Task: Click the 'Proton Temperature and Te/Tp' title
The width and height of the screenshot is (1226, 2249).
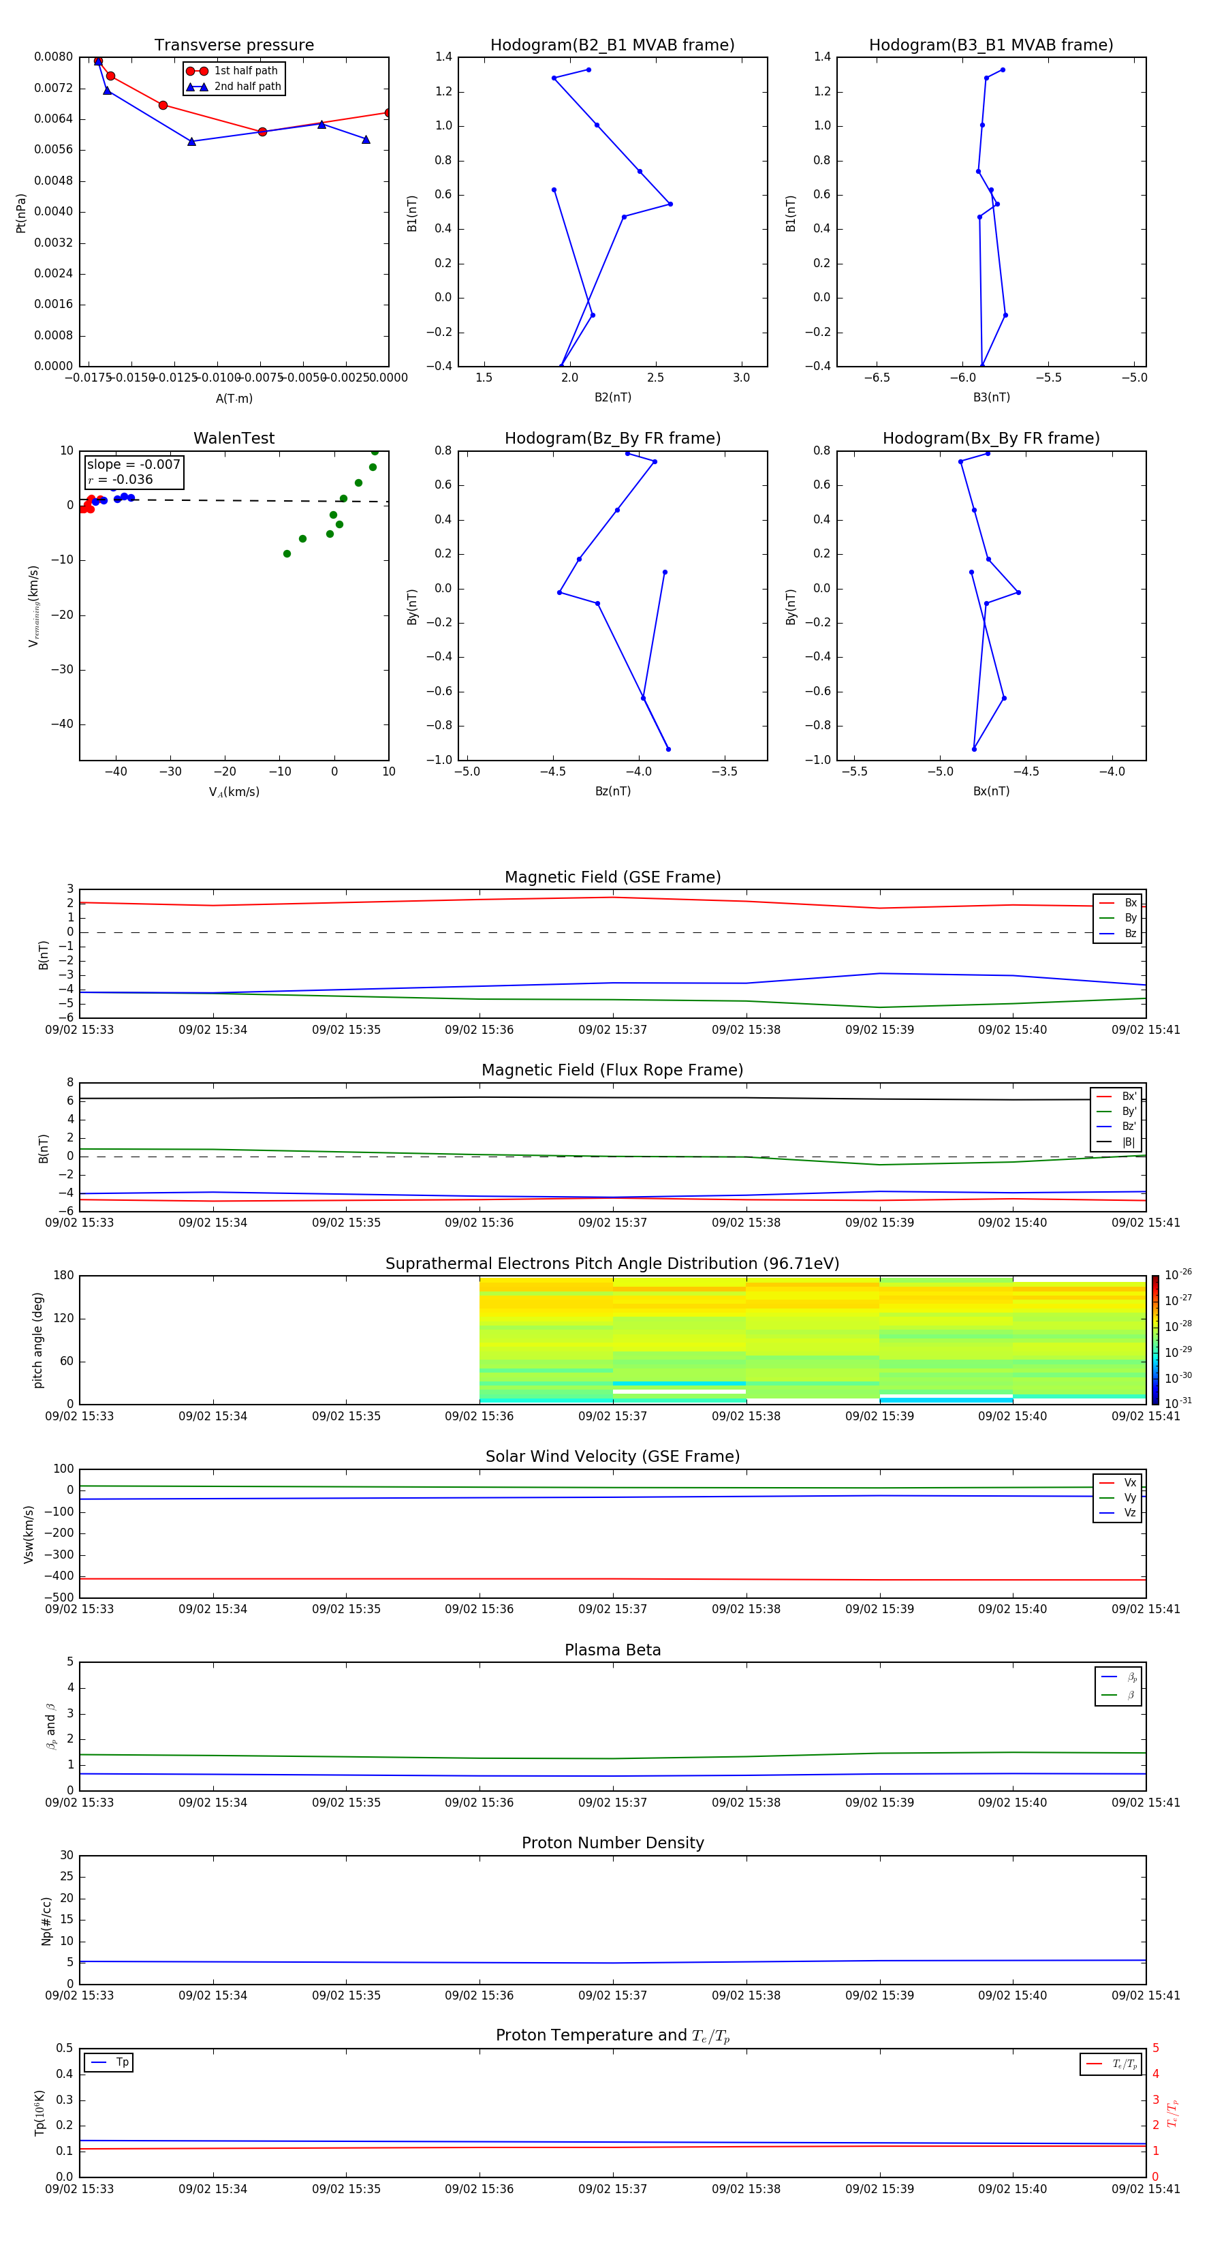Action: 612,2035
